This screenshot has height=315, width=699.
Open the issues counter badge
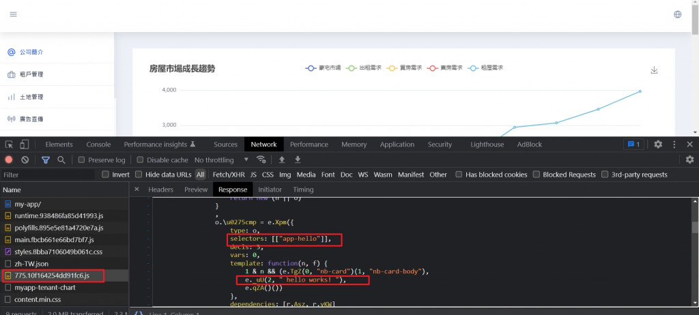tap(633, 145)
